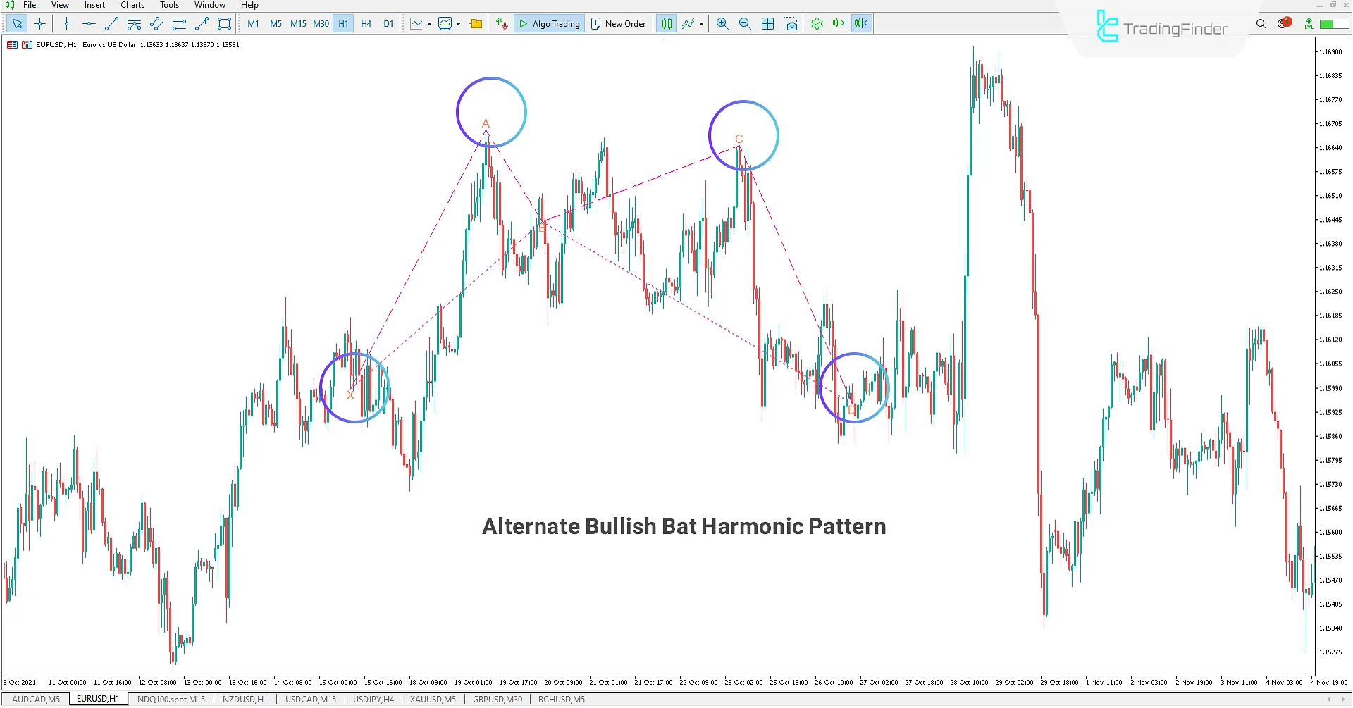
Task: Zoom in on the chart
Action: [x=722, y=23]
